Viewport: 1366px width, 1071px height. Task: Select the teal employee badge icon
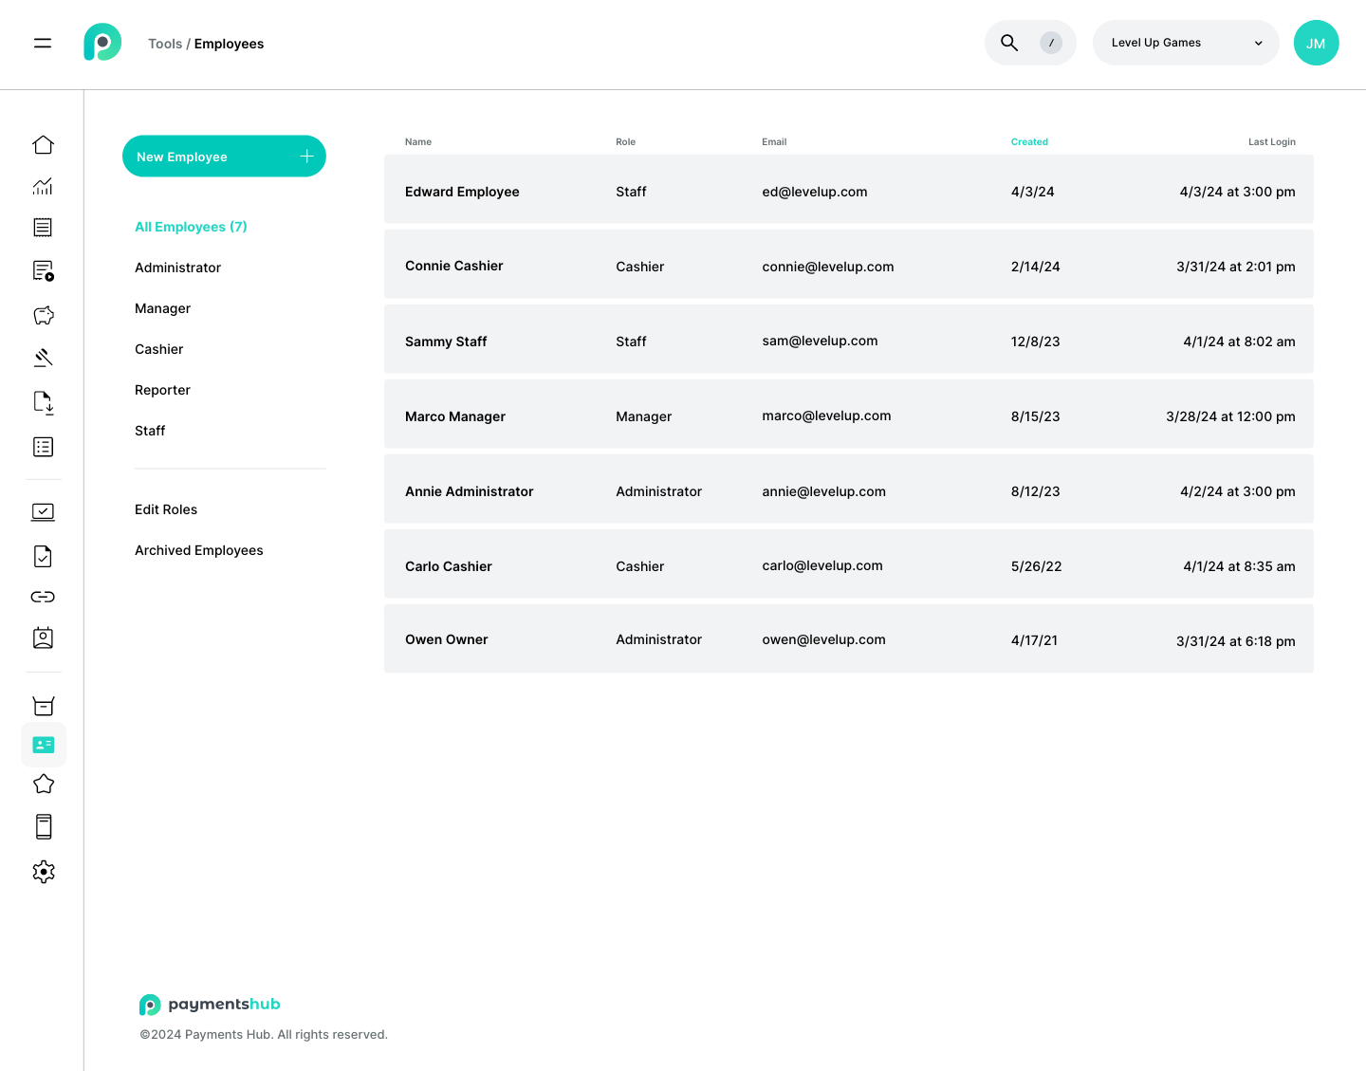[43, 745]
